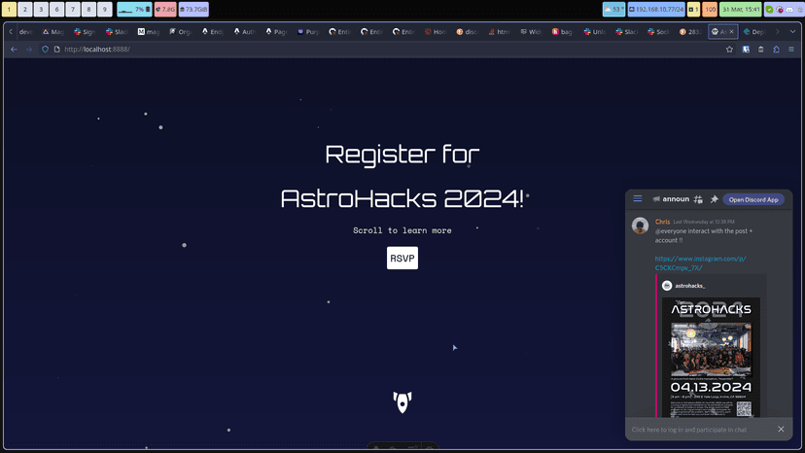Switch to the bag tab
This screenshot has height=453, width=805.
562,32
